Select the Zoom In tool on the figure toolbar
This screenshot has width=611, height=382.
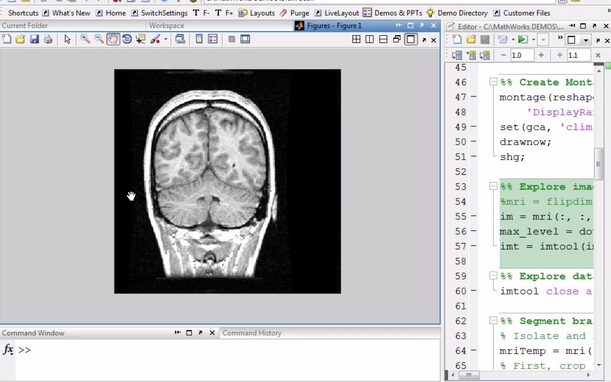tap(84, 39)
